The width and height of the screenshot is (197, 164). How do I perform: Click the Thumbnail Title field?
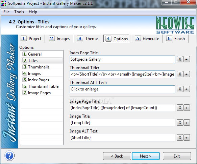pos(122,74)
